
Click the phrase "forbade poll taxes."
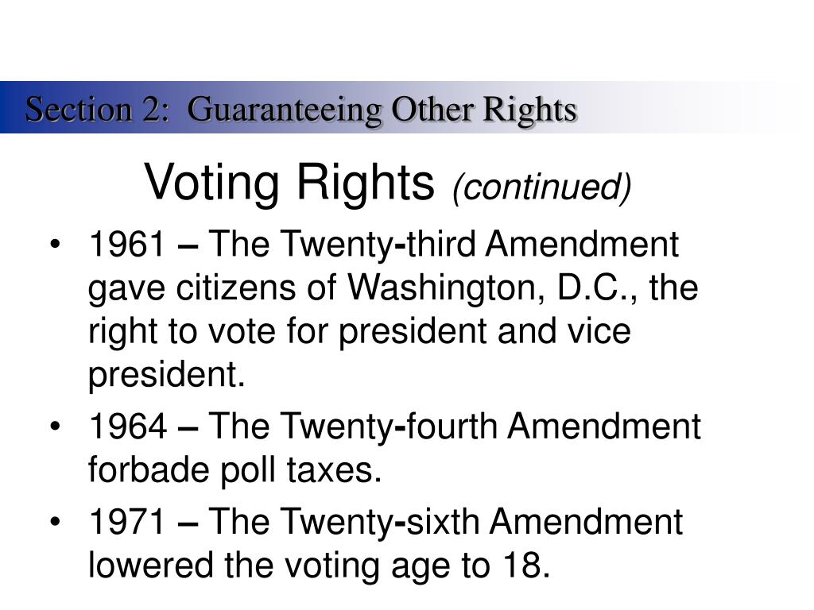point(235,470)
